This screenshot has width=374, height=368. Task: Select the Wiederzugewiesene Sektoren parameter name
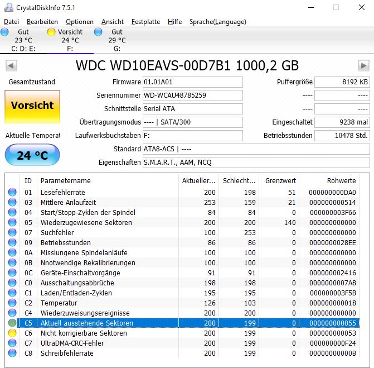(x=86, y=222)
